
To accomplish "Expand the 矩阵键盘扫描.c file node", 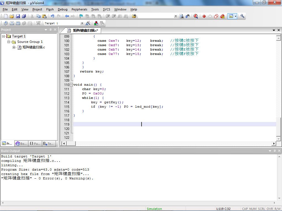I will (14, 47).
